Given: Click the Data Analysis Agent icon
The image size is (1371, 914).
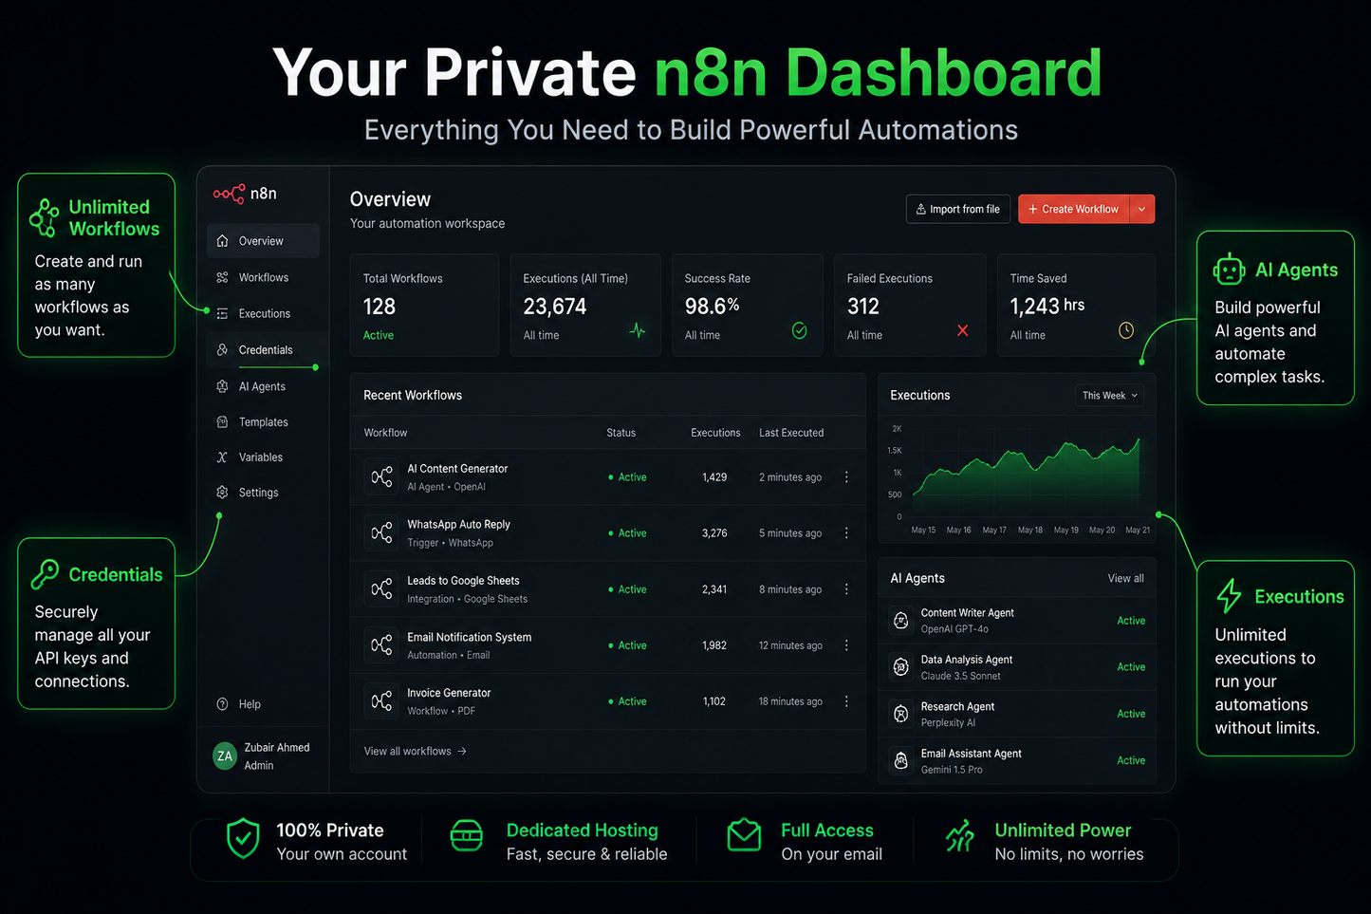Looking at the screenshot, I should [900, 667].
